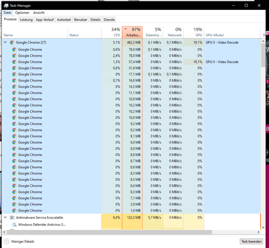The height and width of the screenshot is (248, 269).
Task: Sort by the GPU-Modul column header
Action: (232, 32)
